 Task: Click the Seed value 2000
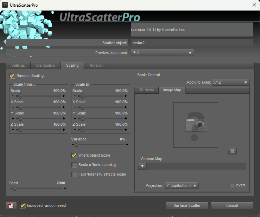point(61,183)
